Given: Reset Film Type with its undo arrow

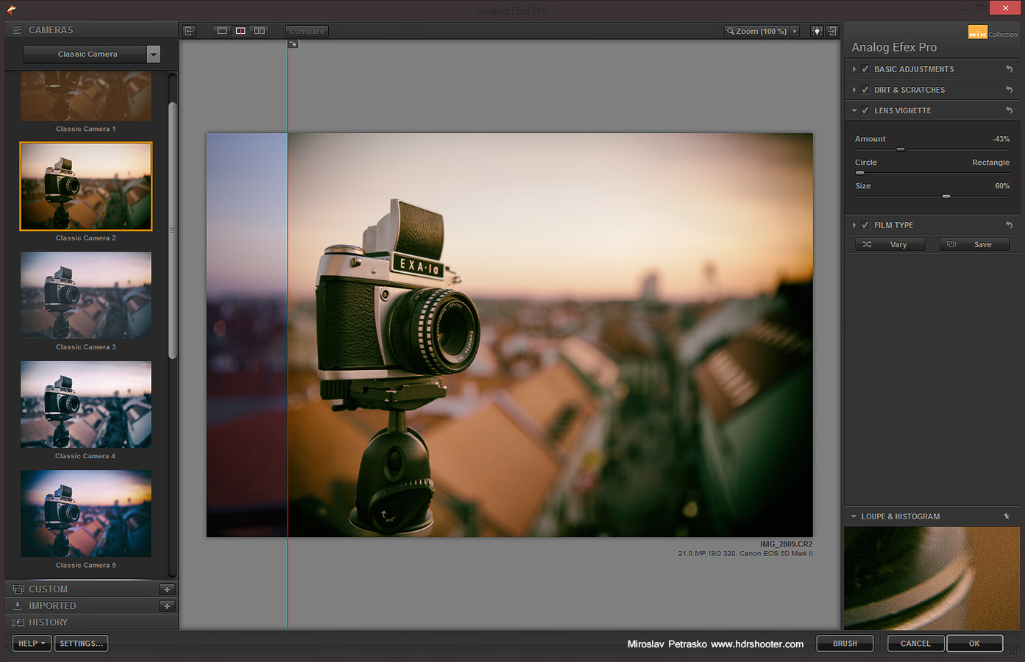Looking at the screenshot, I should point(1009,225).
